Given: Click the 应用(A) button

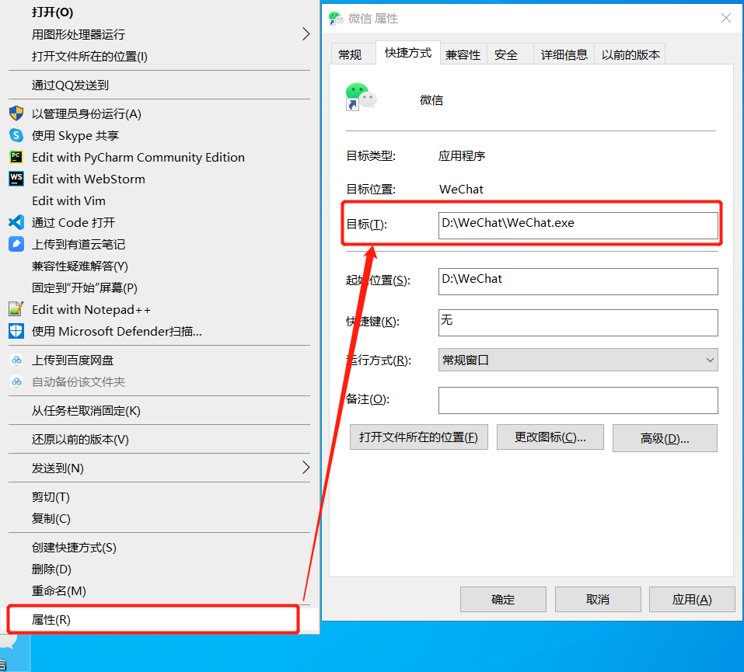Looking at the screenshot, I should point(692,600).
